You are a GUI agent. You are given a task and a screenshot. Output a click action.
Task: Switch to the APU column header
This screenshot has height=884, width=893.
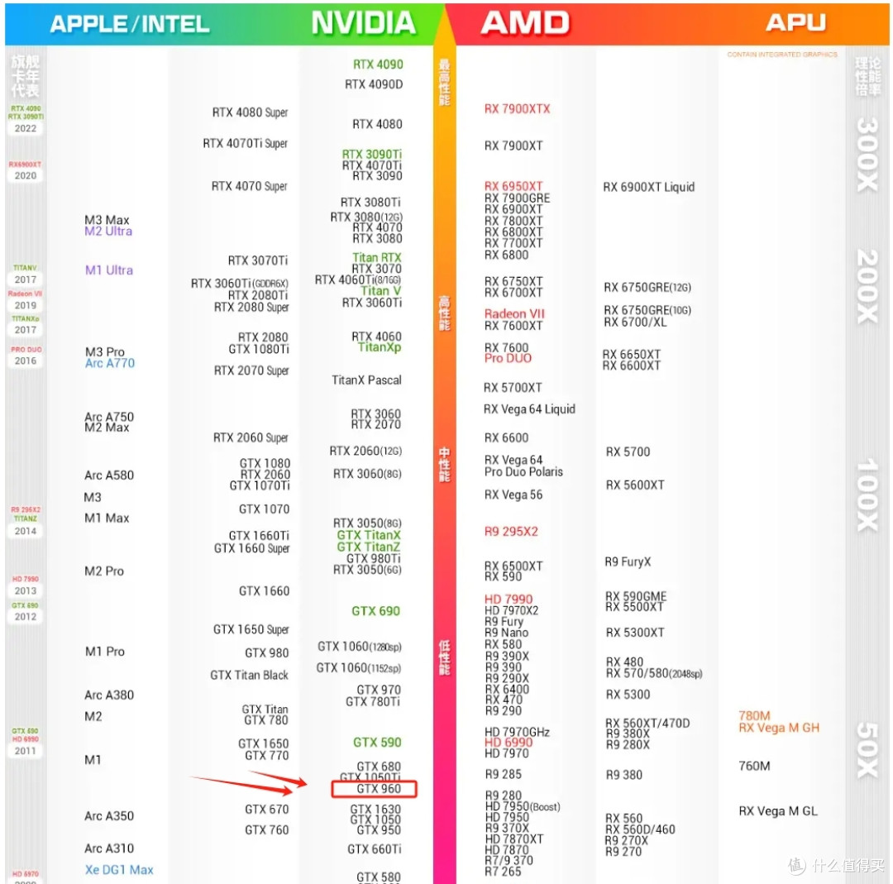[x=795, y=23]
